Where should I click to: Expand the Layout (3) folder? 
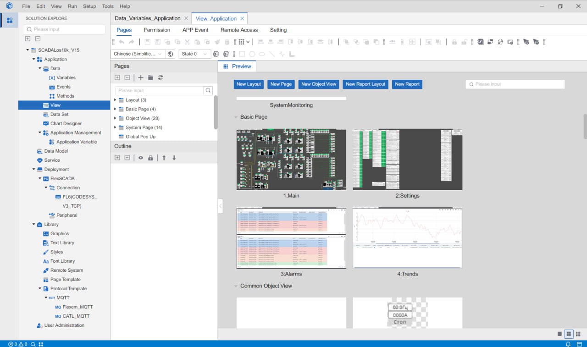115,100
